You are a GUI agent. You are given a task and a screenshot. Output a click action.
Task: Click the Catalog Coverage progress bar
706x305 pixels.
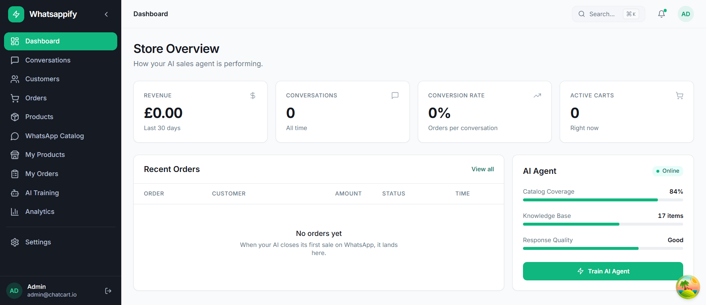point(603,200)
